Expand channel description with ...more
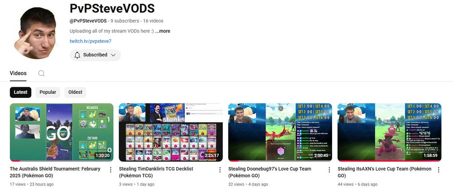The width and height of the screenshot is (453, 195). click(163, 31)
